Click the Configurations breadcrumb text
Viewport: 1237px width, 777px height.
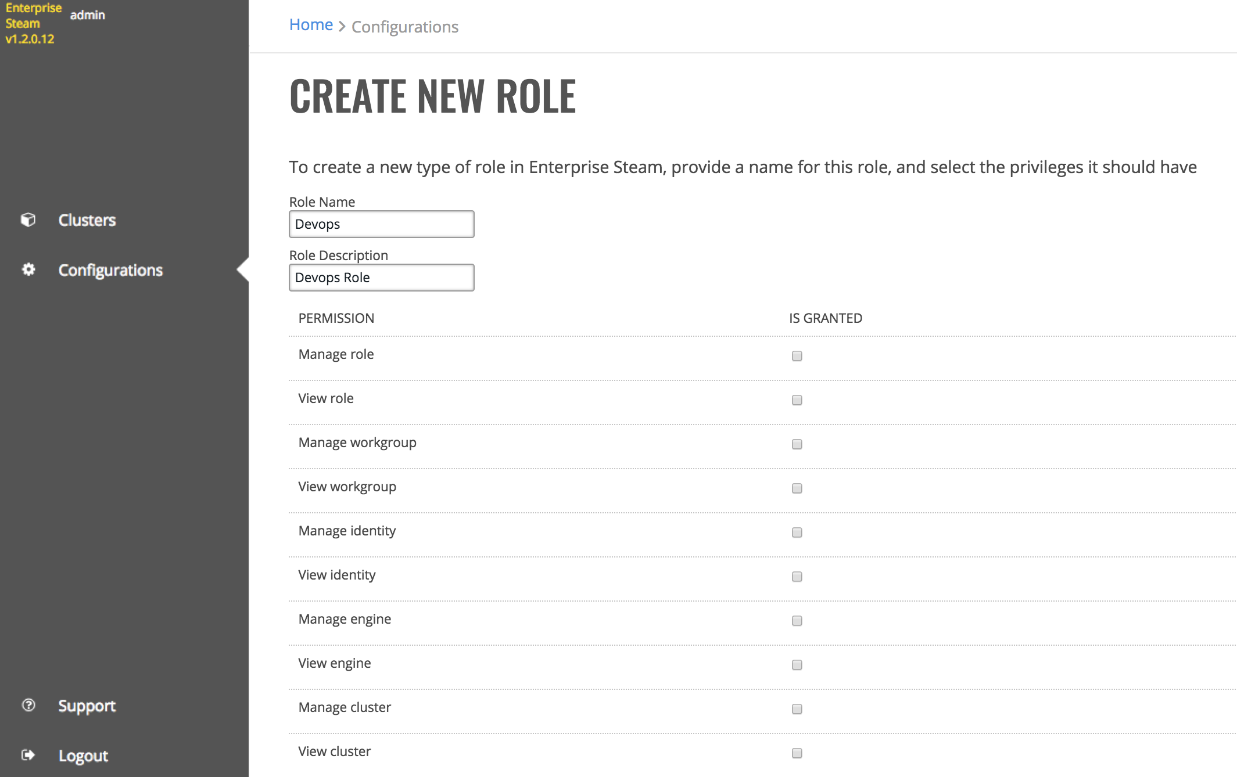[x=405, y=27]
